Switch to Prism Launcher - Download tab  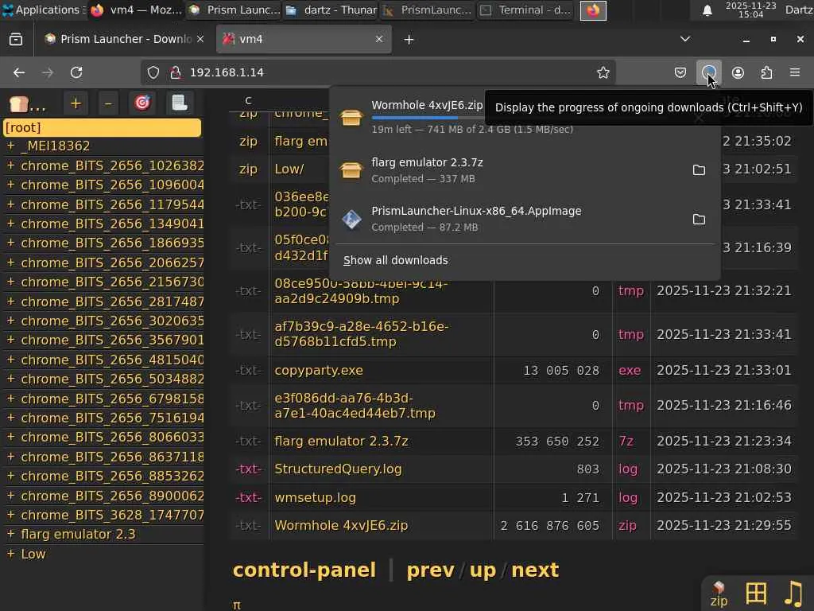pyautogui.click(x=125, y=40)
